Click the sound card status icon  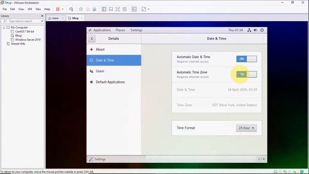click(295, 172)
